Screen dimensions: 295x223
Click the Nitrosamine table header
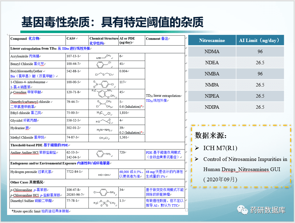click(x=212, y=40)
